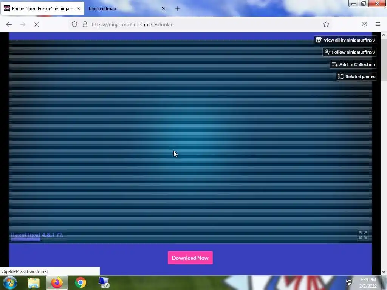This screenshot has height=290, width=387.
Task: Switch to the blocked lmao tab
Action: click(x=127, y=9)
